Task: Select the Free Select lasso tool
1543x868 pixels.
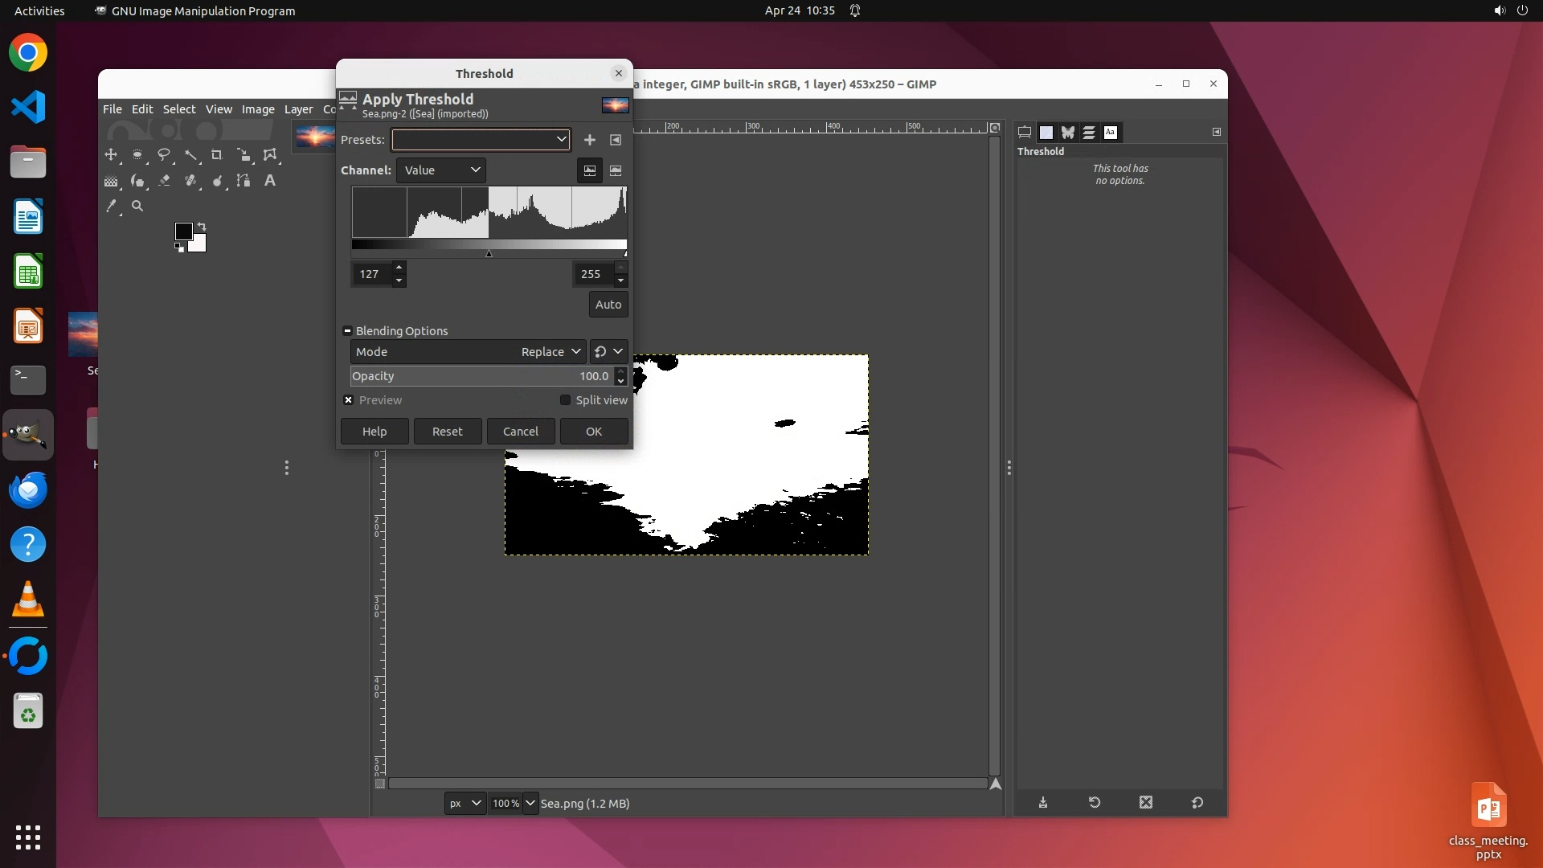Action: [164, 154]
